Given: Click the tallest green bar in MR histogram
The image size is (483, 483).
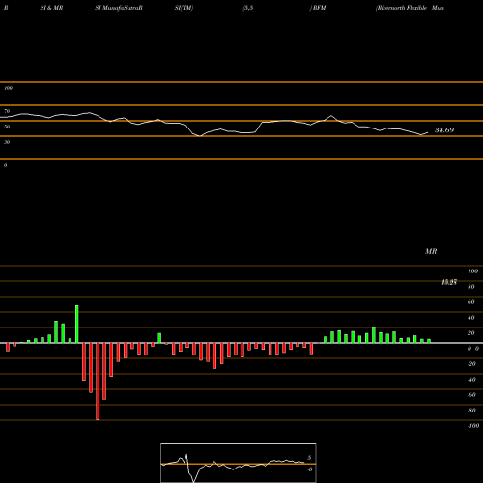Looking at the screenshot, I should [77, 324].
